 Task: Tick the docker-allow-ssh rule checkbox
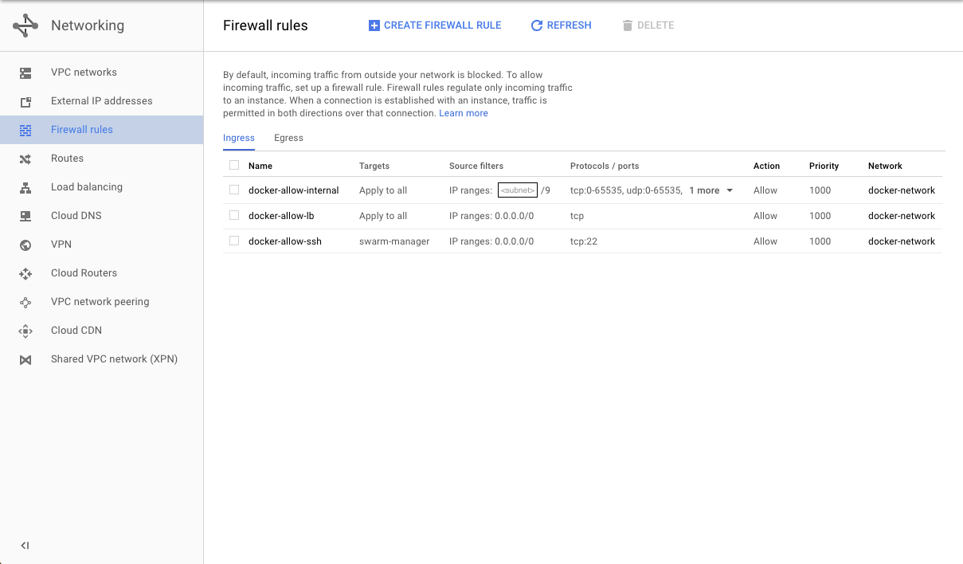coord(234,241)
